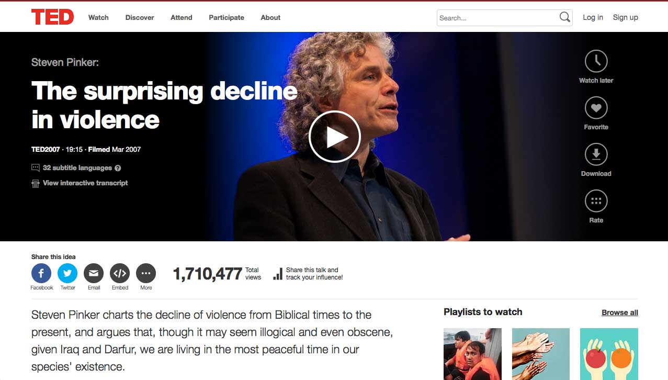
Task: Open the Watch menu
Action: click(x=98, y=17)
